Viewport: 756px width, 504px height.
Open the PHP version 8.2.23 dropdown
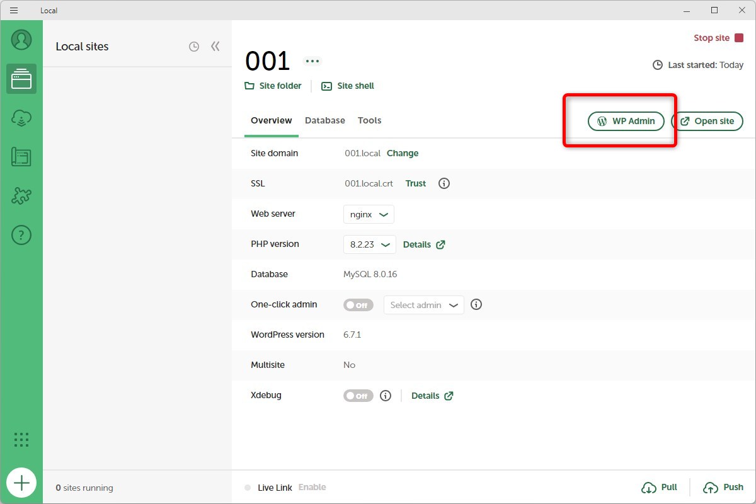click(370, 244)
